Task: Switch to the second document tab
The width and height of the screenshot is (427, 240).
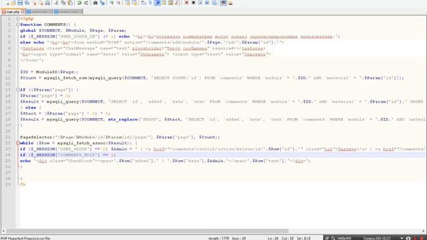Action: tap(39, 12)
